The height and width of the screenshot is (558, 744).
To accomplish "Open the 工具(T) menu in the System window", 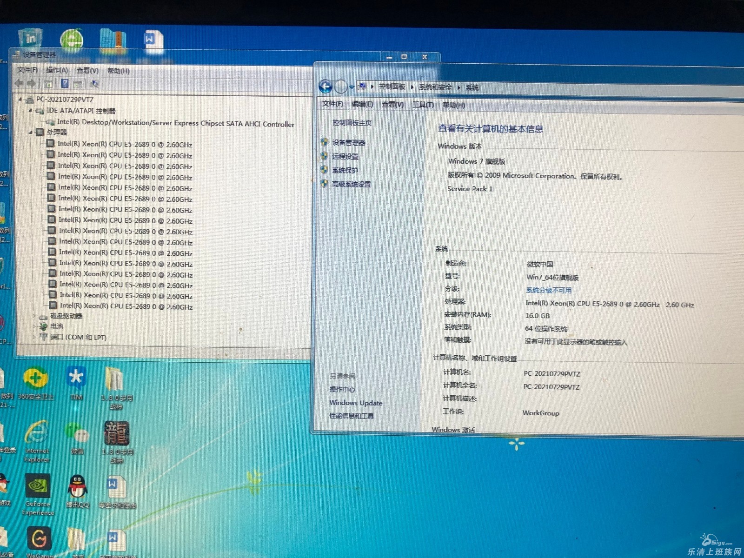I will pos(423,105).
